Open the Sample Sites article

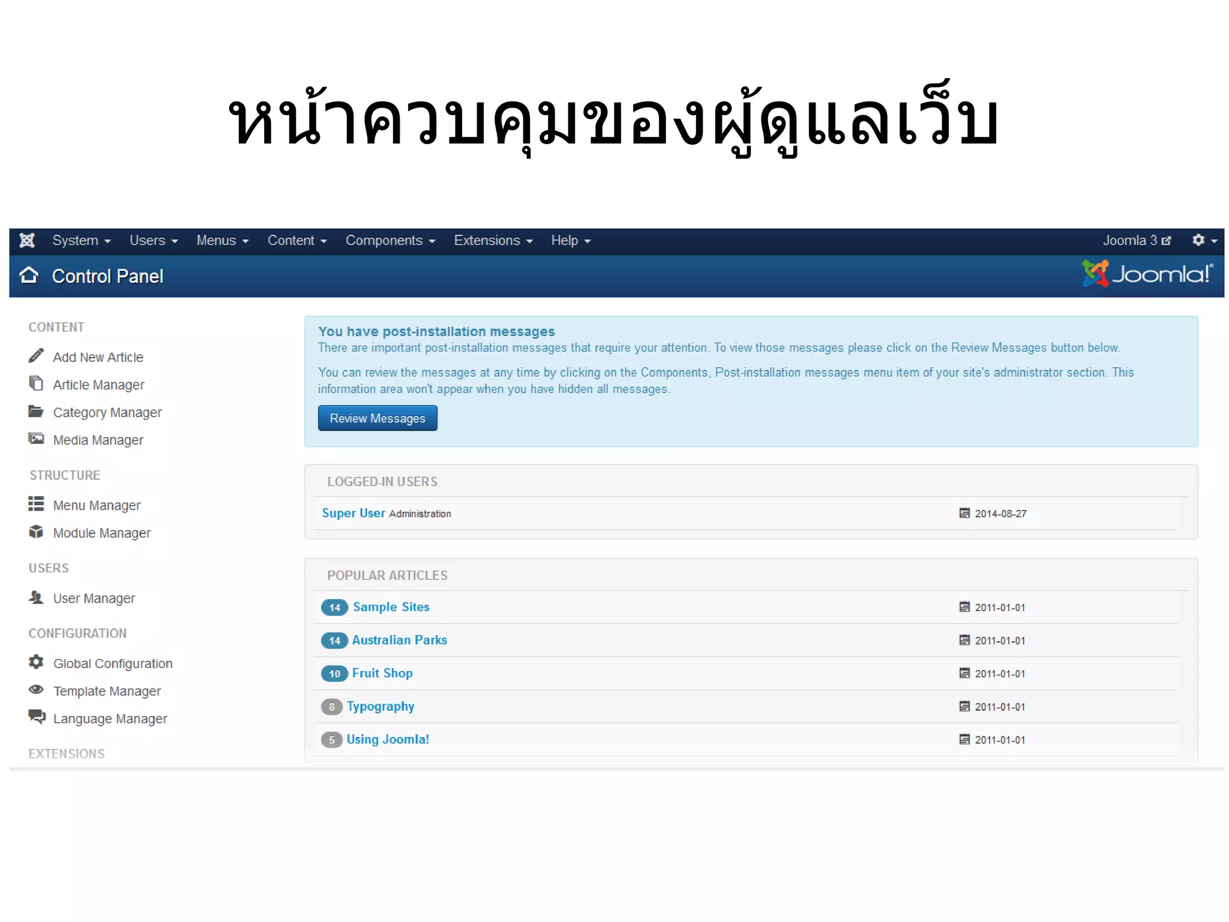pyautogui.click(x=391, y=607)
